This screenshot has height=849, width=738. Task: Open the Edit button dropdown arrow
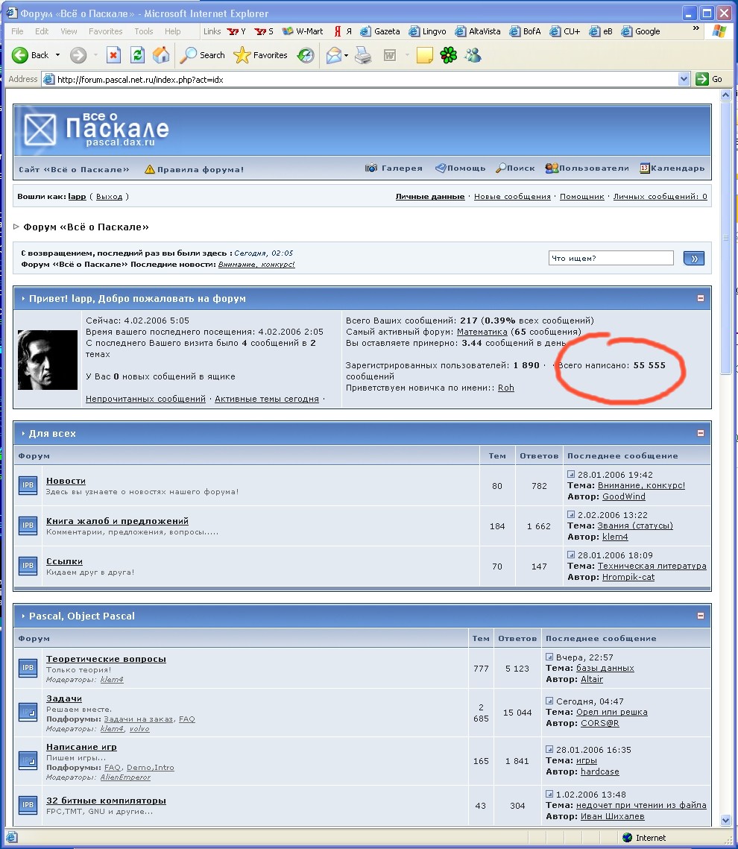click(x=406, y=55)
